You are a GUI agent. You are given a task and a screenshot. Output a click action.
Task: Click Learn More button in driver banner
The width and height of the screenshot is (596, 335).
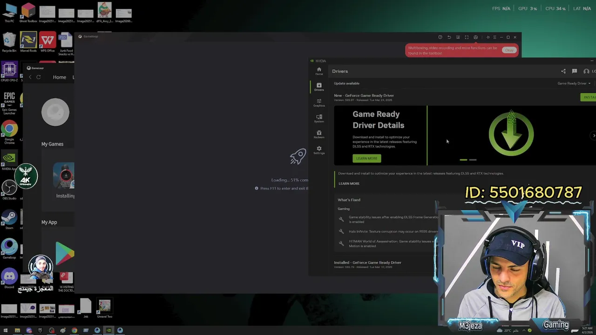click(x=367, y=158)
